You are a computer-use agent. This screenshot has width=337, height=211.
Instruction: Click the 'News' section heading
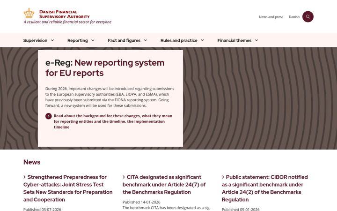point(32,162)
